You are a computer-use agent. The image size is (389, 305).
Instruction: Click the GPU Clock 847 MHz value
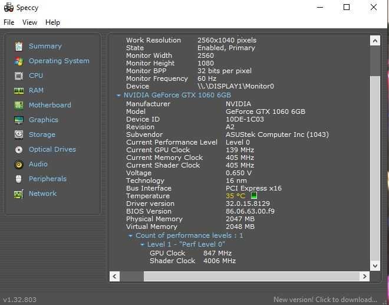(217, 253)
